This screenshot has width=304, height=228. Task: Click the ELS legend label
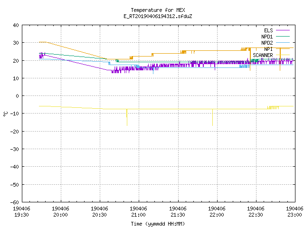click(x=268, y=30)
